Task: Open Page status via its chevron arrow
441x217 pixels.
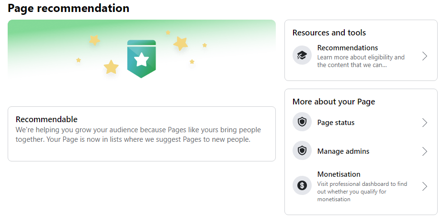Action: click(425, 123)
